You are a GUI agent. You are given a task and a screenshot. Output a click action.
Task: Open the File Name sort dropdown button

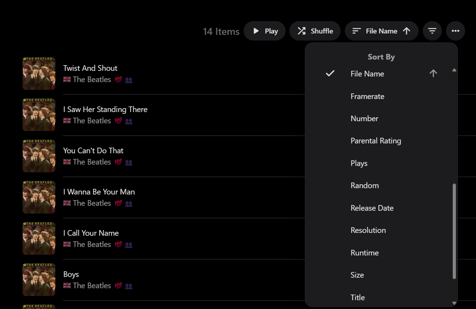[382, 31]
